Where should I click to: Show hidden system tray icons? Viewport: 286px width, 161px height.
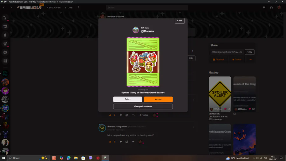[254, 158]
